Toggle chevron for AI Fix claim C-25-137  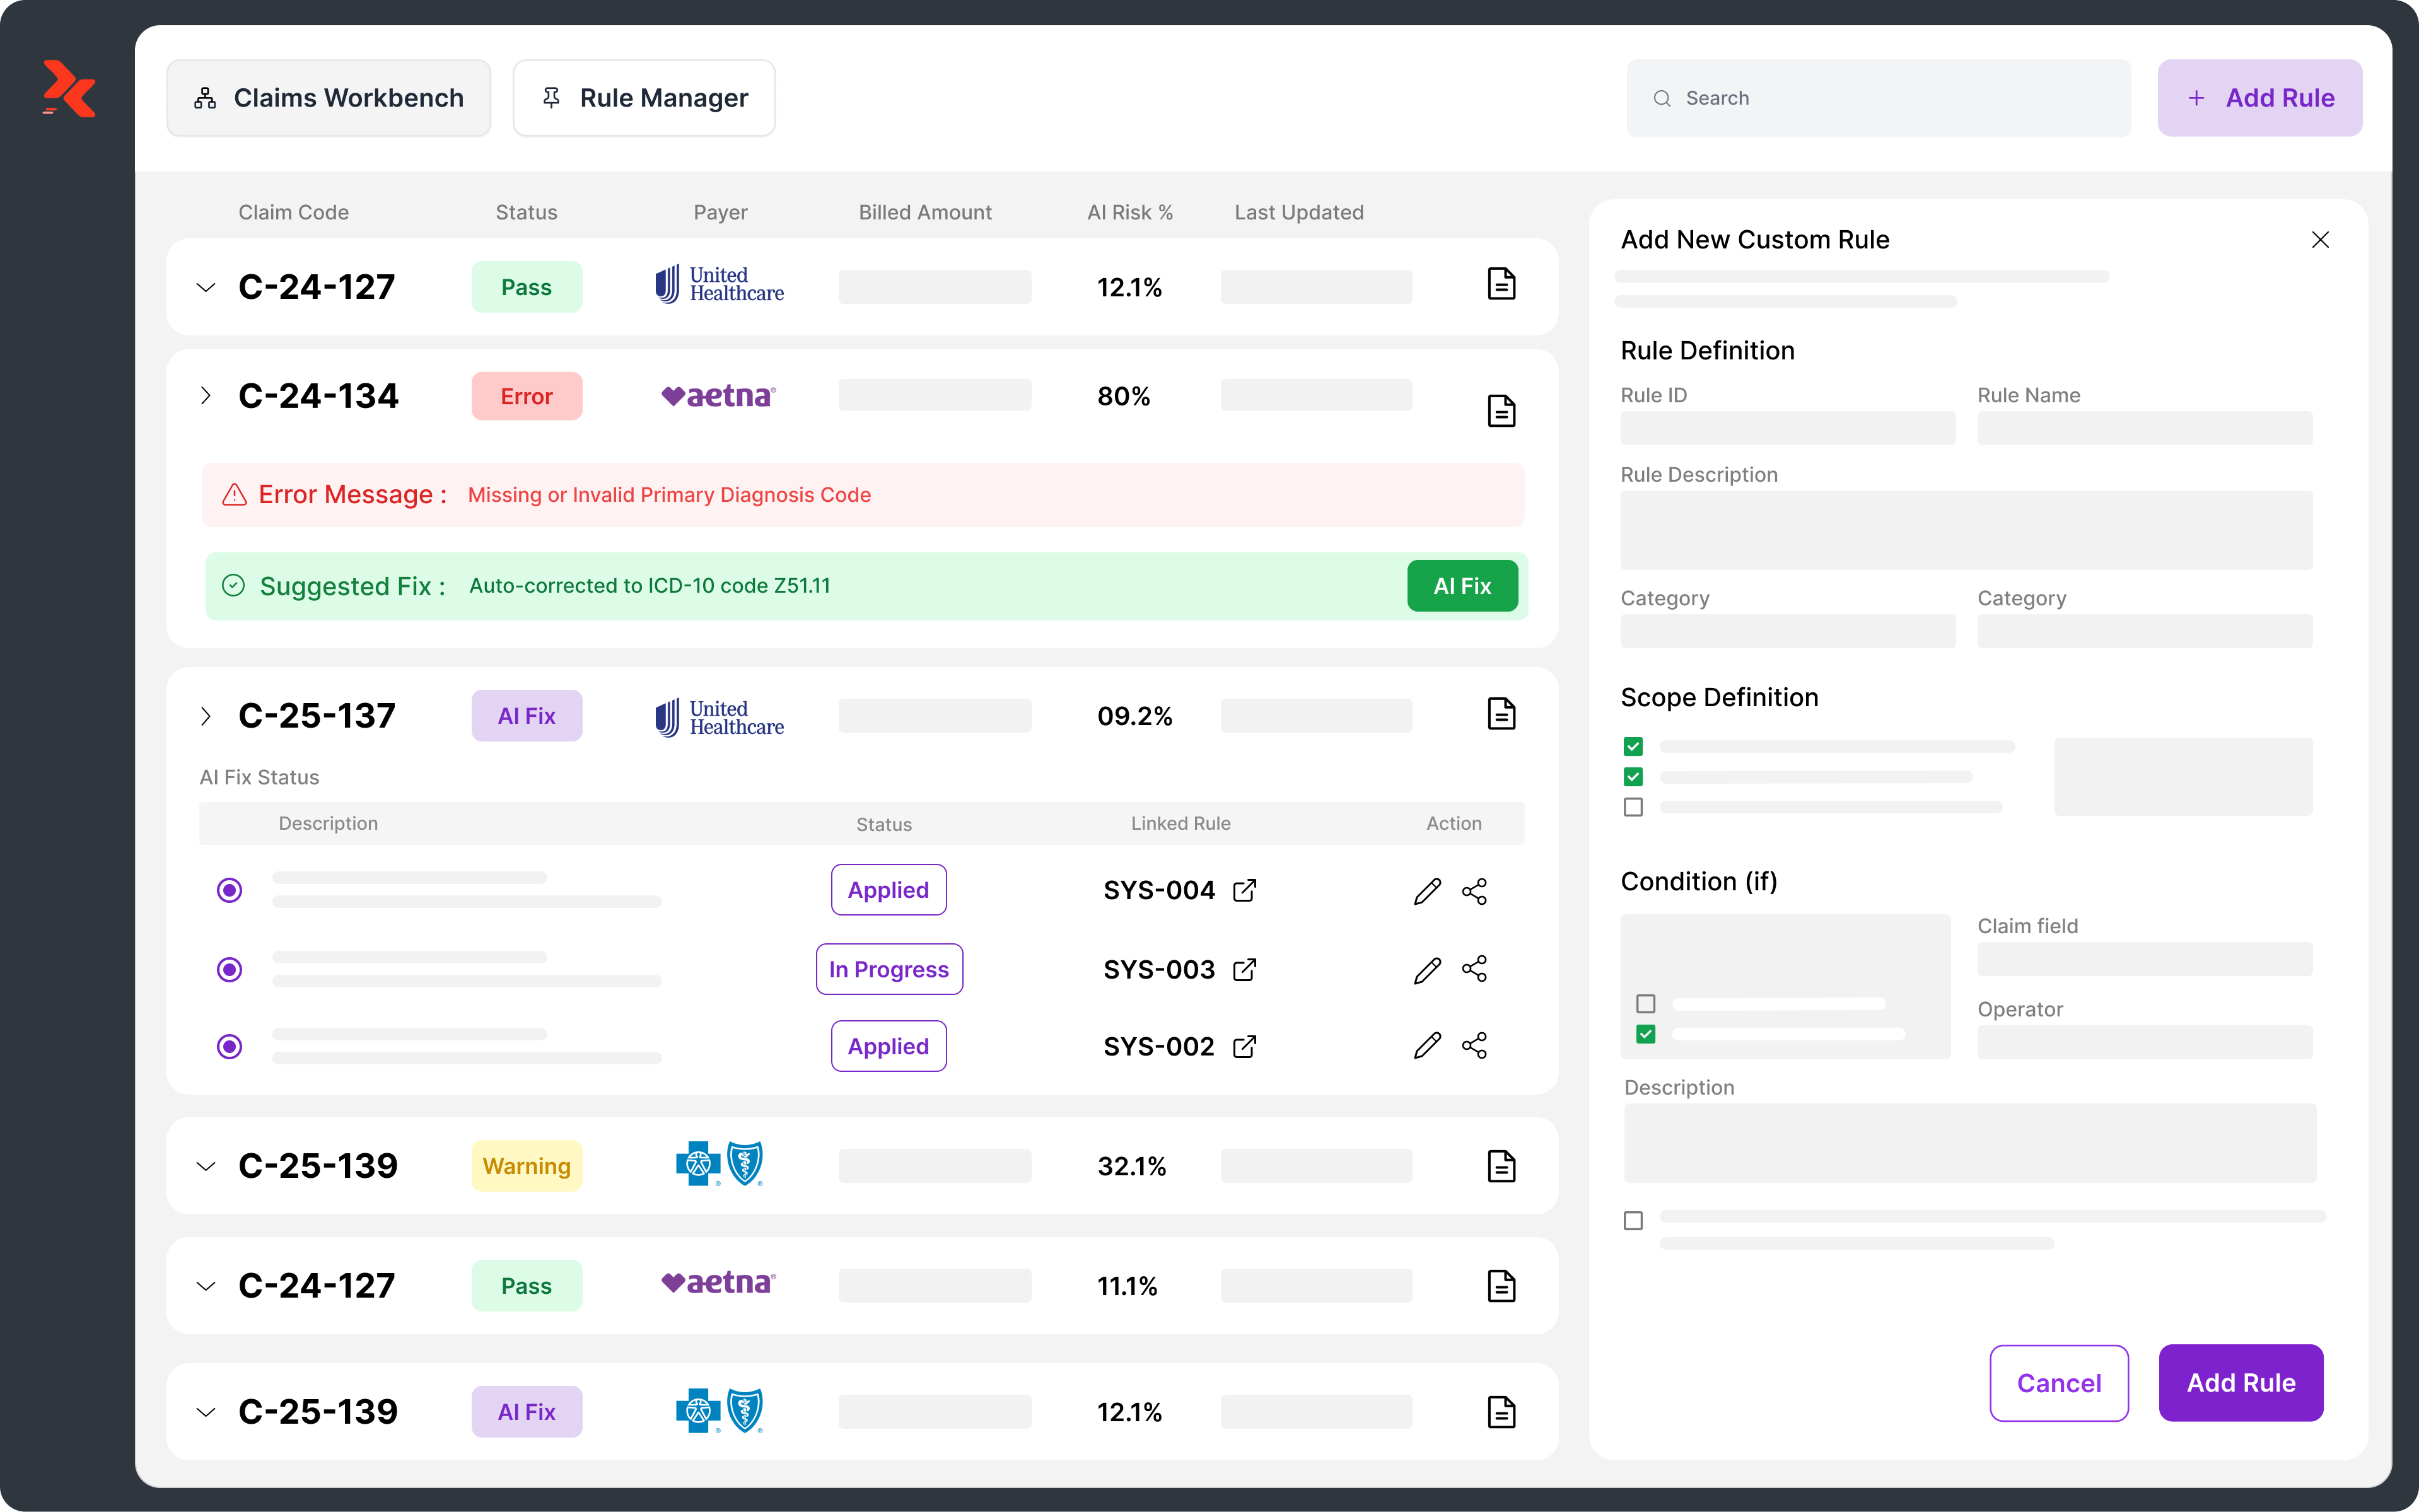point(206,716)
